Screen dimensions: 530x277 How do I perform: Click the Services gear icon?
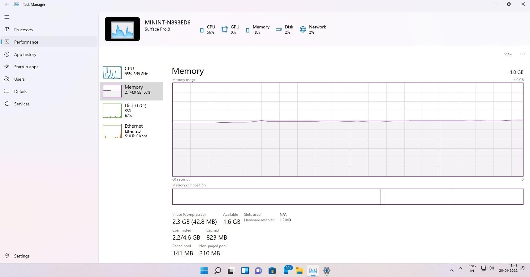coord(7,104)
